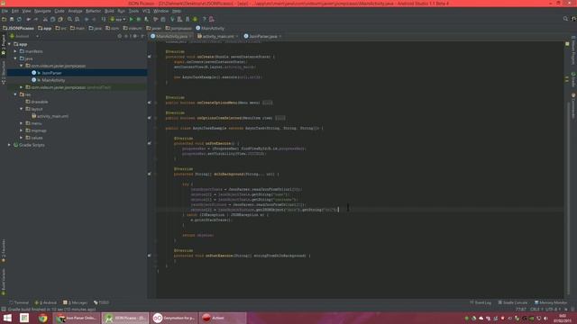Click the Open folder toolbar icon
Viewport: 577px width, 324px height.
pos(4,19)
